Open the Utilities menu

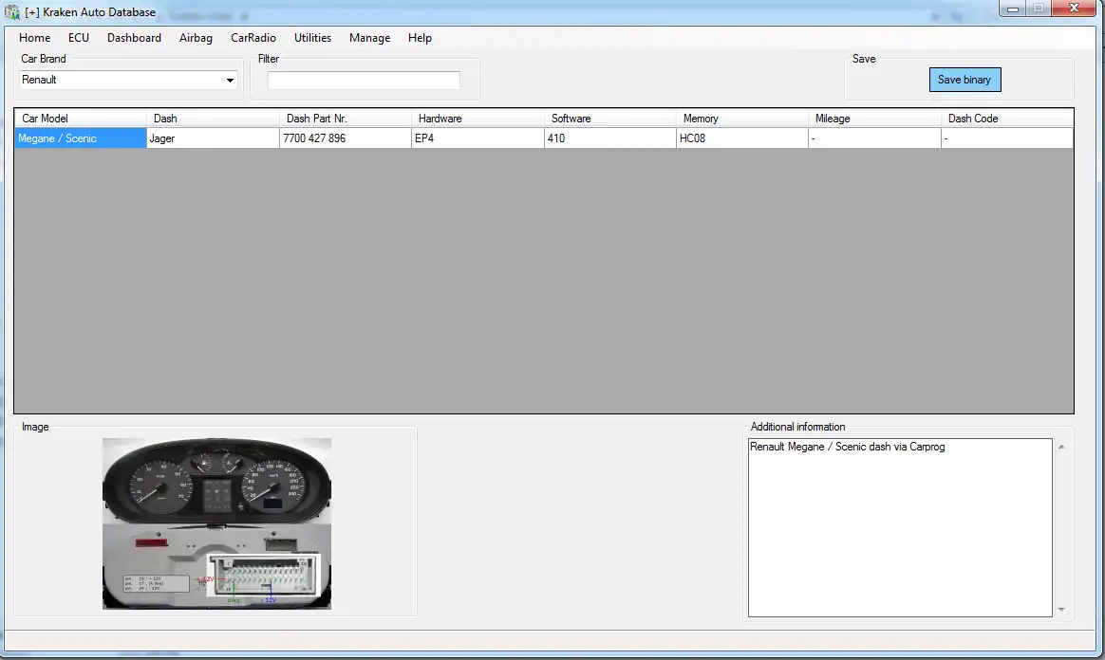(x=312, y=38)
